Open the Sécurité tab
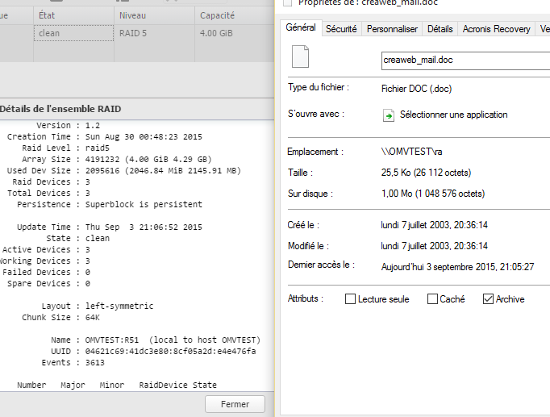Viewport: 550px width, 417px height. coord(341,29)
